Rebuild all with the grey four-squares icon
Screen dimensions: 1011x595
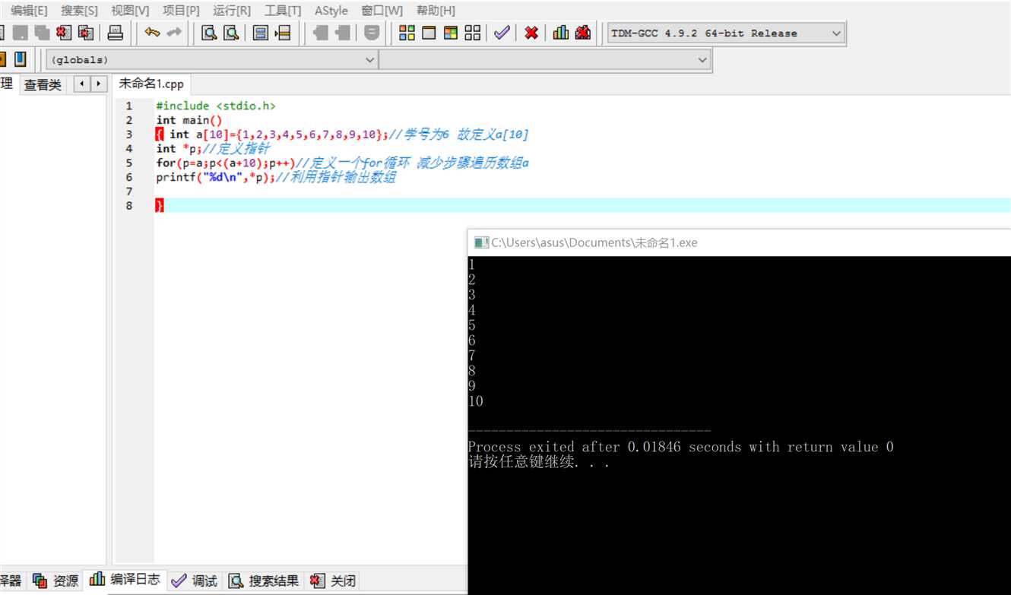473,33
